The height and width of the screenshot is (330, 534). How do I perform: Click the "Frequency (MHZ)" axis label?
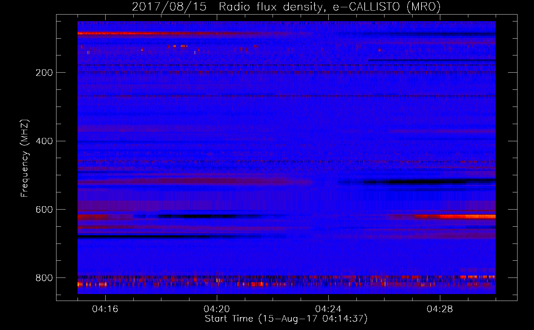(x=25, y=158)
